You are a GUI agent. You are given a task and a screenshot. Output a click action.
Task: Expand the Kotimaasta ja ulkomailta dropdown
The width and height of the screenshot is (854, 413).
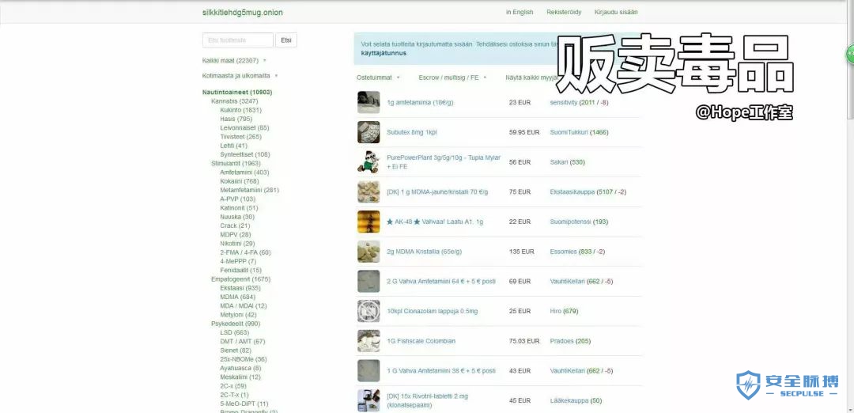[x=240, y=76]
